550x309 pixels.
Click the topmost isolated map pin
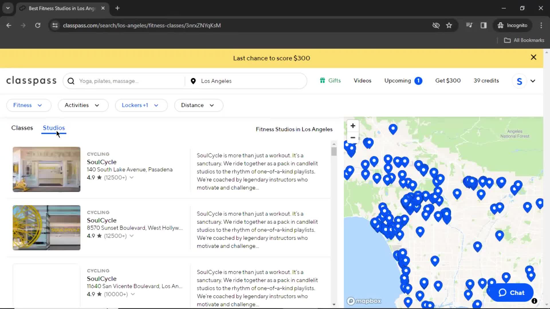click(393, 129)
